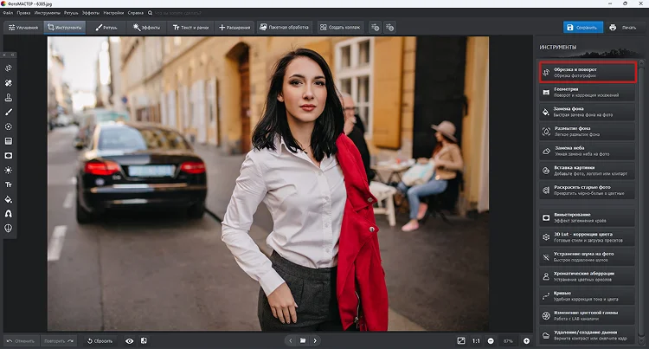
Task: Click the fit-to-screen icon
Action: [x=461, y=340]
